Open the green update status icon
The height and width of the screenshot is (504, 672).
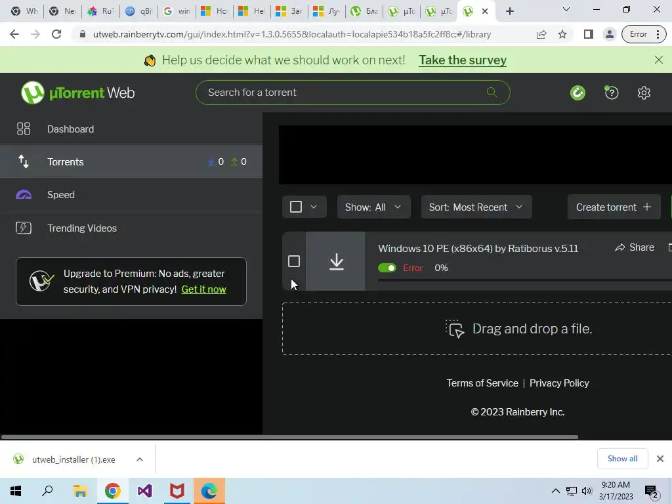[577, 93]
